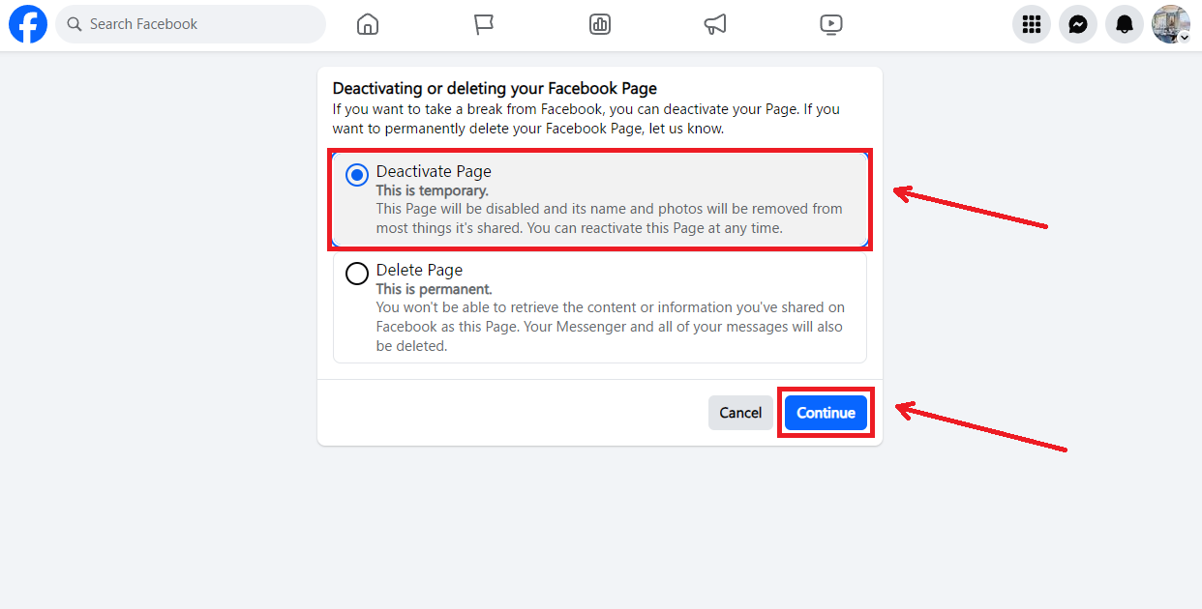Open the notifications bell icon
The image size is (1202, 609).
click(1125, 24)
